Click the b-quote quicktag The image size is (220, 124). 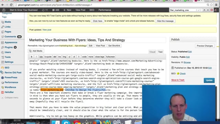48,57
